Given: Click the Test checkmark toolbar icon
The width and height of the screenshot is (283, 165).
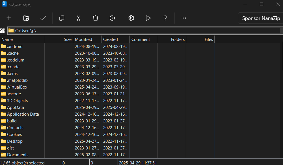Looking at the screenshot, I should pyautogui.click(x=43, y=18).
